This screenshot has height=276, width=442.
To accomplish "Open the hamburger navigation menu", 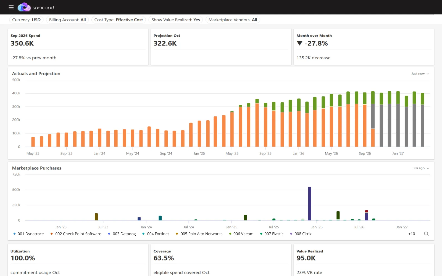I will [11, 7].
